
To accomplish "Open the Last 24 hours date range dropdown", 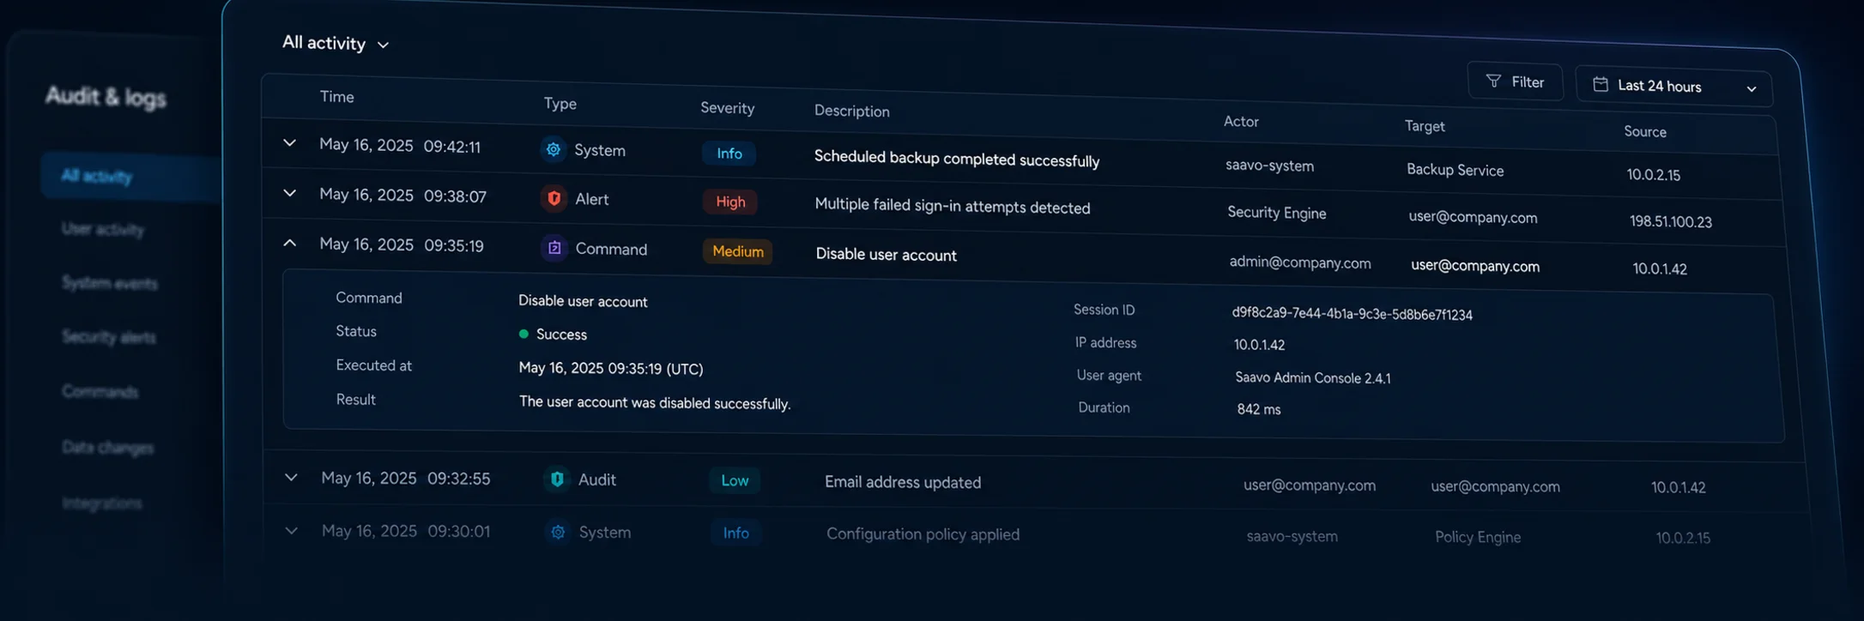I will (1673, 87).
